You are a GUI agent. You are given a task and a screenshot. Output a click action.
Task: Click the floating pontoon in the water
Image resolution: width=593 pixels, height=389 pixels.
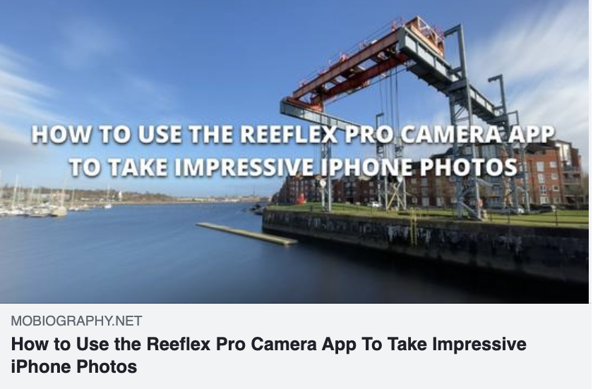pyautogui.click(x=248, y=233)
